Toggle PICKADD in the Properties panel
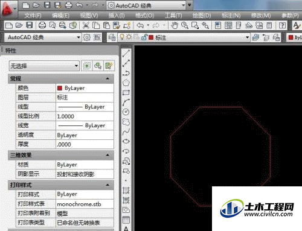This screenshot has height=231, width=302. click(x=86, y=66)
